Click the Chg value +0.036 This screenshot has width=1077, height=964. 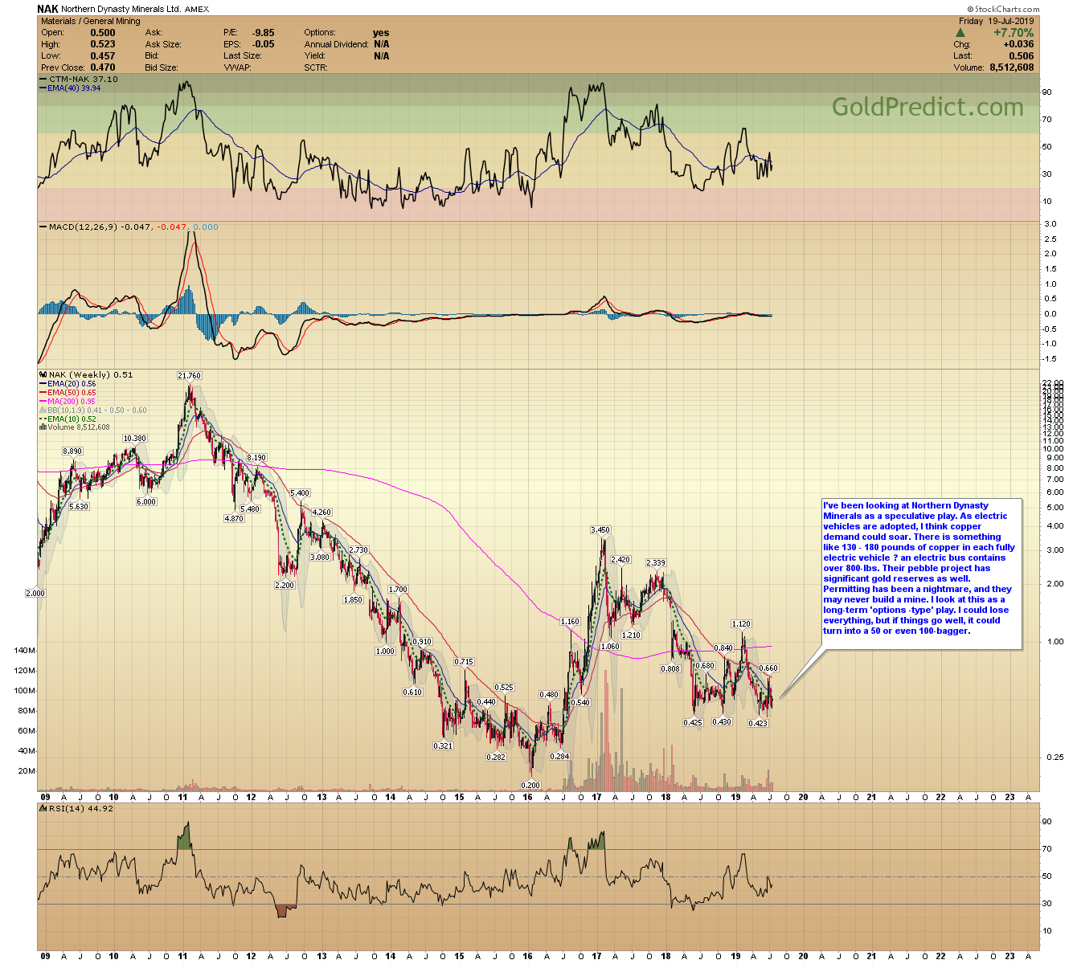[1018, 44]
